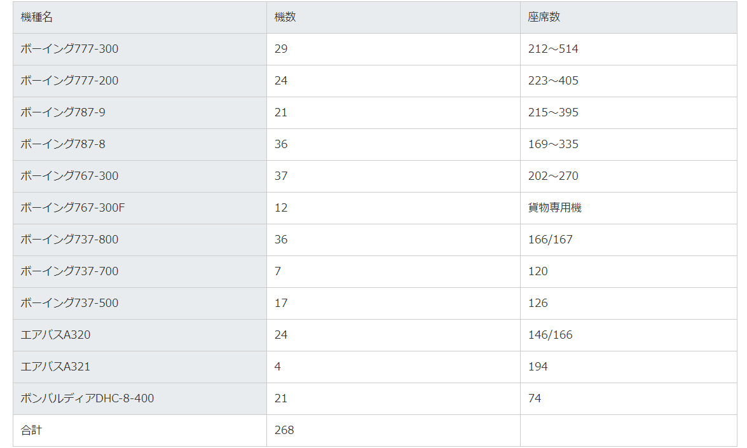Select the ボンバルディアDHC-8-400 cell
This screenshot has width=747, height=448.
coord(87,398)
